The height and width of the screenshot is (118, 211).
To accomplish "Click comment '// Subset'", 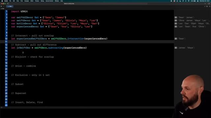I will point(17,84).
